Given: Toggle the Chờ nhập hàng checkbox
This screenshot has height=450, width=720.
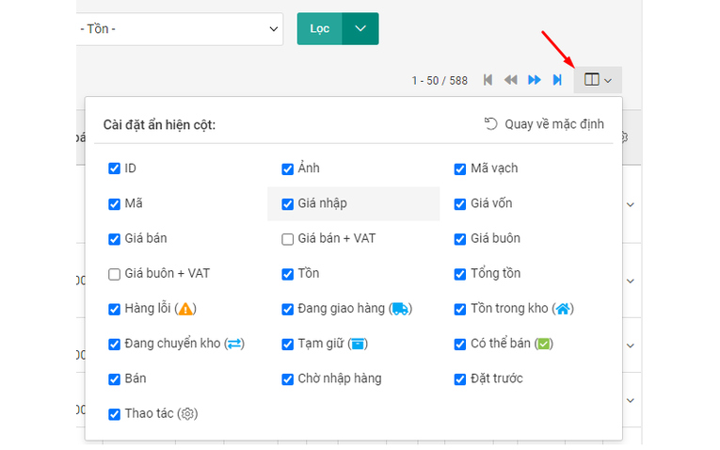Looking at the screenshot, I should pos(287,379).
